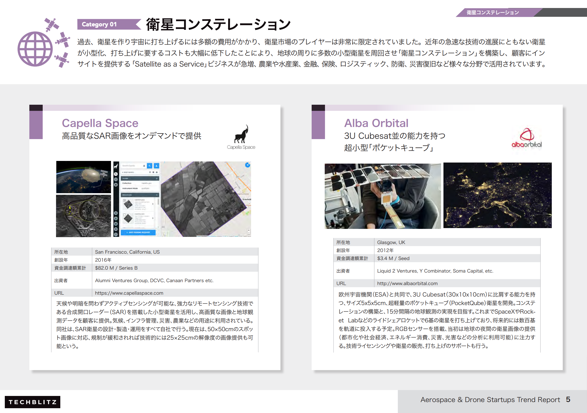Click the Europe night lights image
587x413 pixels.
497,195
